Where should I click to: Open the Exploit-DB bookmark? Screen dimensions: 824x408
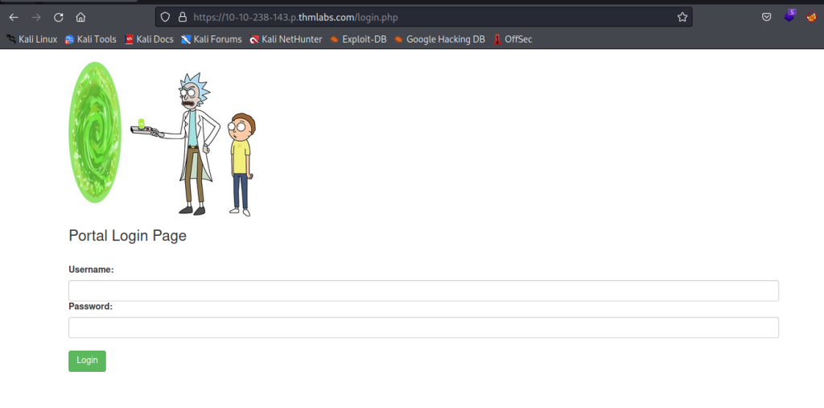tap(359, 39)
